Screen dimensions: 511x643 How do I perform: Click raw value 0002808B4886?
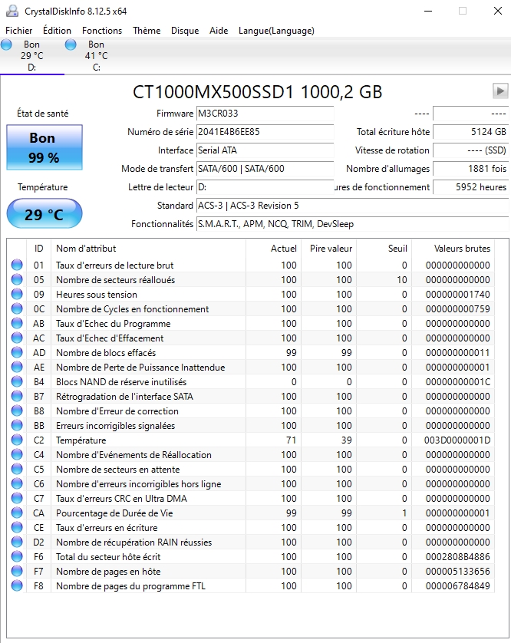tap(458, 556)
